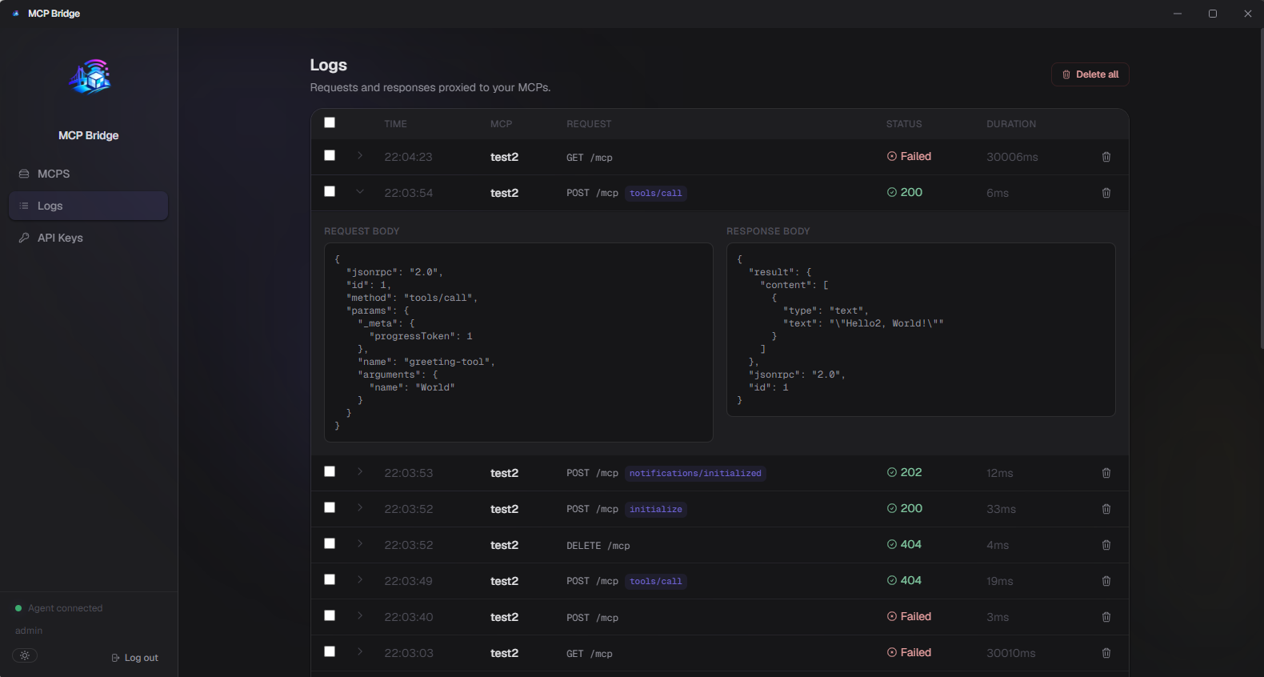Click the DURATION column header

tap(1011, 124)
